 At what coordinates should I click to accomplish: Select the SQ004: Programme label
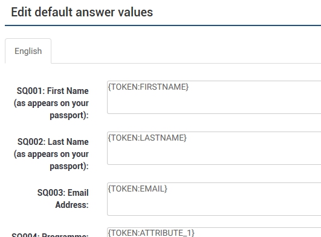[x=50, y=235]
